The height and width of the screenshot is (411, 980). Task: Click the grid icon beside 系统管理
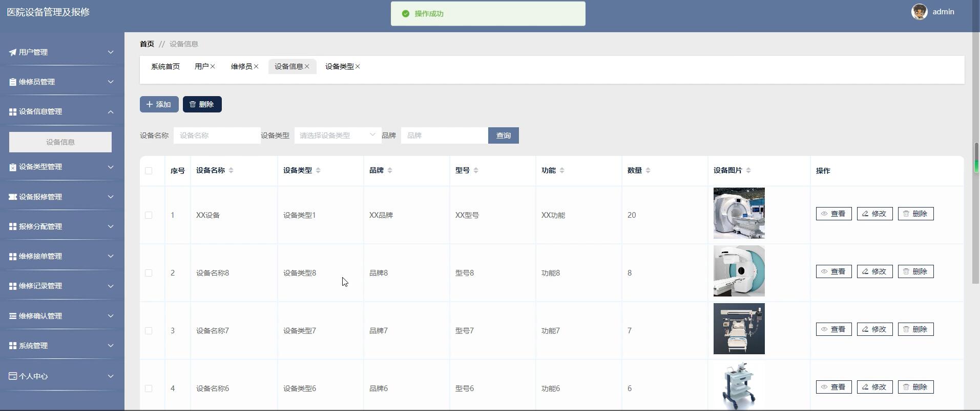[13, 346]
